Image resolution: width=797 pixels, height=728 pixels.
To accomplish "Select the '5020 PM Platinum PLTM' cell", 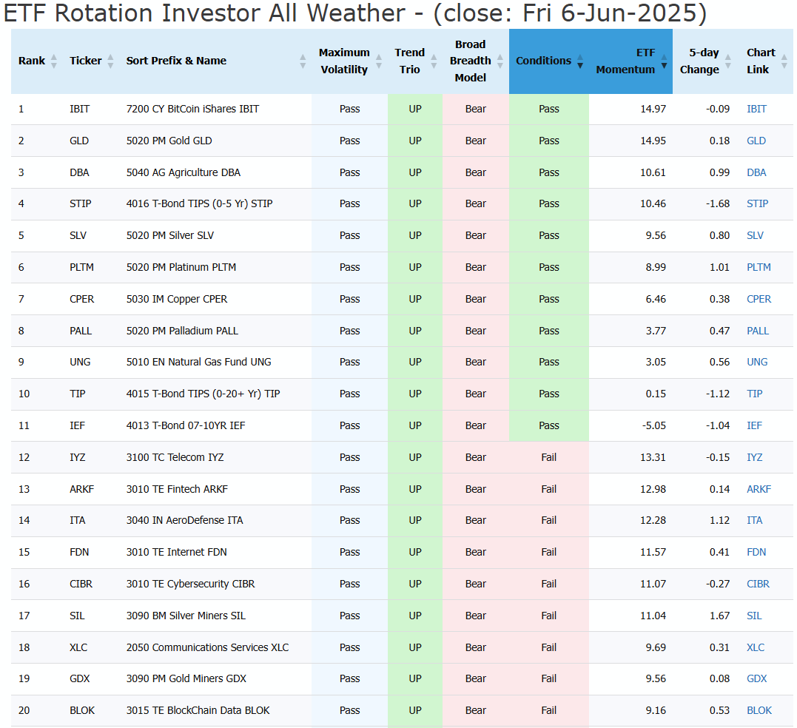I will click(x=215, y=267).
